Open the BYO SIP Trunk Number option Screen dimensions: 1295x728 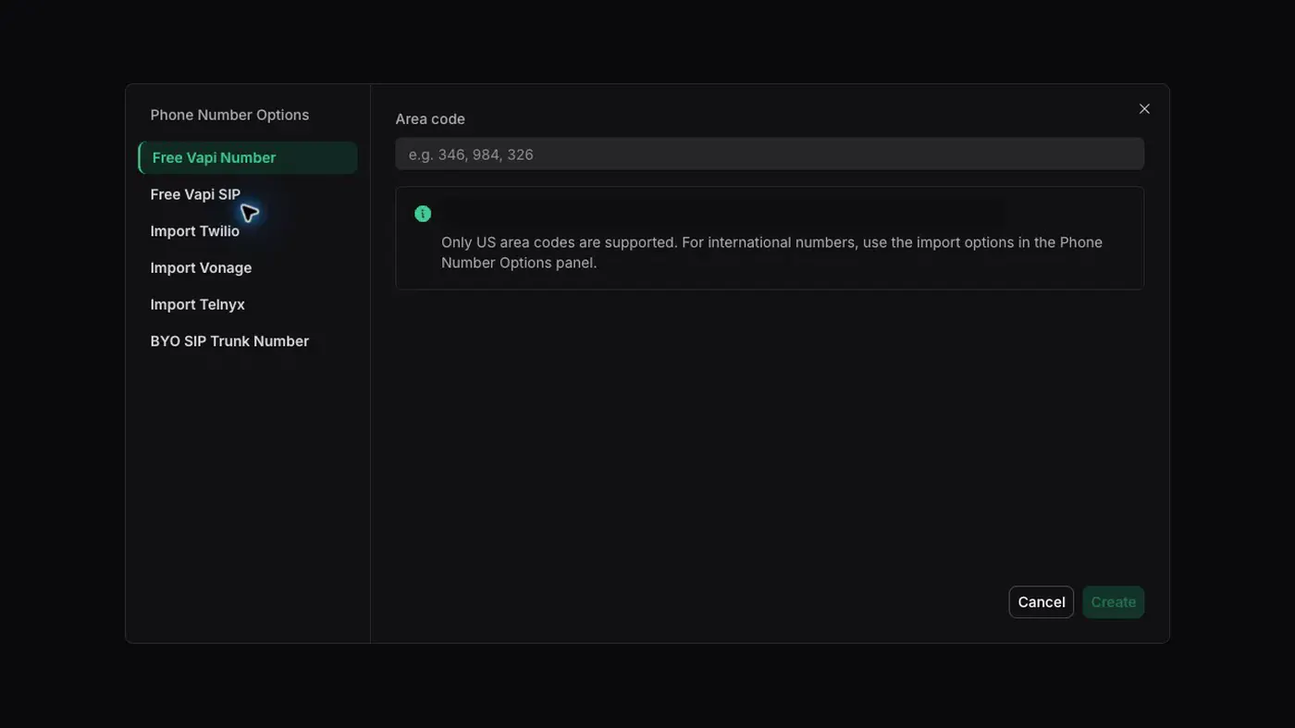(x=229, y=341)
